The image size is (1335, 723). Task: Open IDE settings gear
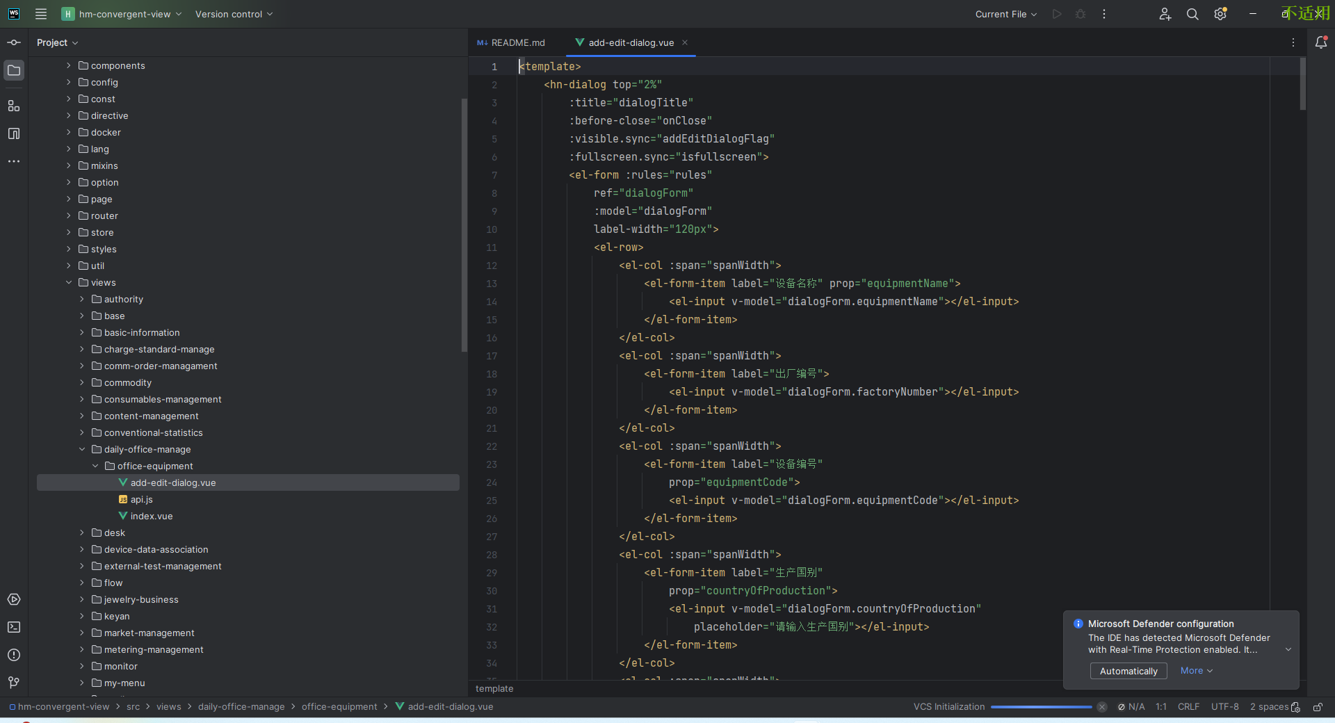(x=1220, y=14)
